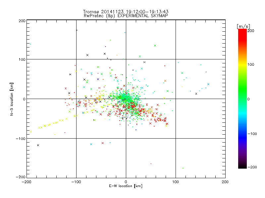This screenshot has width=265, height=198.
Task: Click the N-S location [km] axis label
Action: 12,99
